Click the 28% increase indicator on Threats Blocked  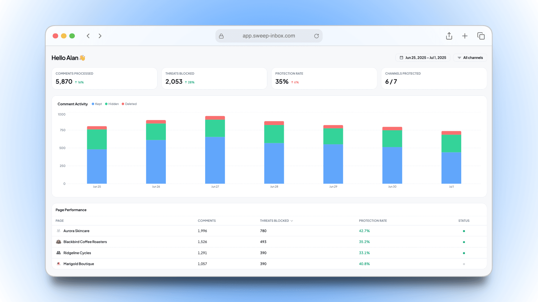[x=190, y=82]
